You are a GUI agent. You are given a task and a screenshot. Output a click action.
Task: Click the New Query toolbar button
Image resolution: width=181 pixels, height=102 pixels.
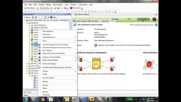tap(29, 8)
